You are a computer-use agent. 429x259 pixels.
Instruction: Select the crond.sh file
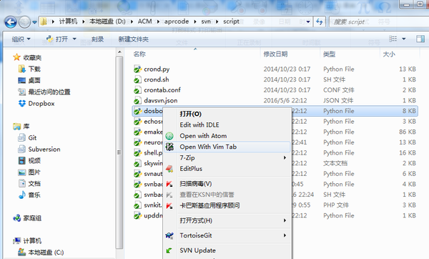tap(157, 79)
